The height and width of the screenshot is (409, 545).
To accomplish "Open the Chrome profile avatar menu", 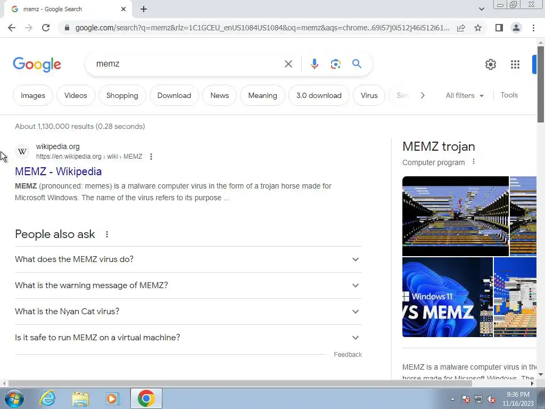I will [x=516, y=28].
